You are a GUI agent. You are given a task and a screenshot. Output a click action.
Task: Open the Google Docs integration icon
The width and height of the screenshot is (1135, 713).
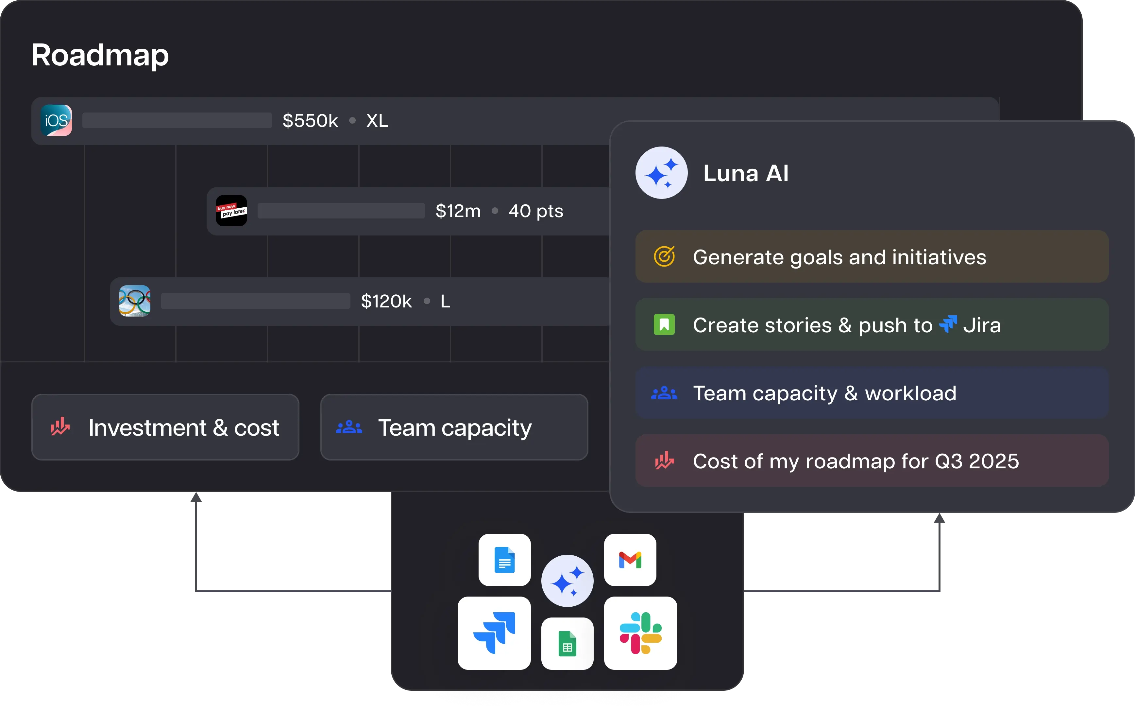(504, 560)
